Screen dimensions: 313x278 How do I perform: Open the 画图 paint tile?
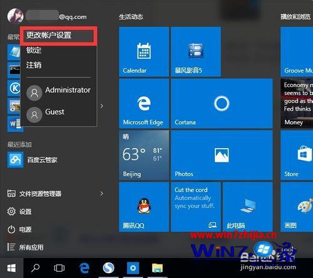[x=297, y=207]
